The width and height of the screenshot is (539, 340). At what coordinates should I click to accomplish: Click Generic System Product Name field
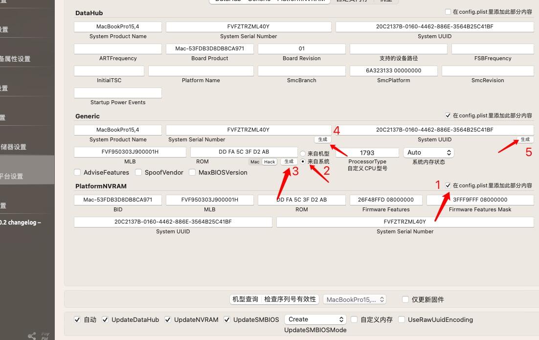(x=118, y=130)
